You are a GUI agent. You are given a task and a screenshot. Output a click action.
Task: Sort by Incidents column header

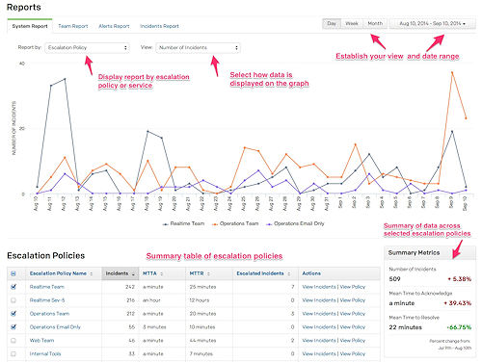coord(120,273)
